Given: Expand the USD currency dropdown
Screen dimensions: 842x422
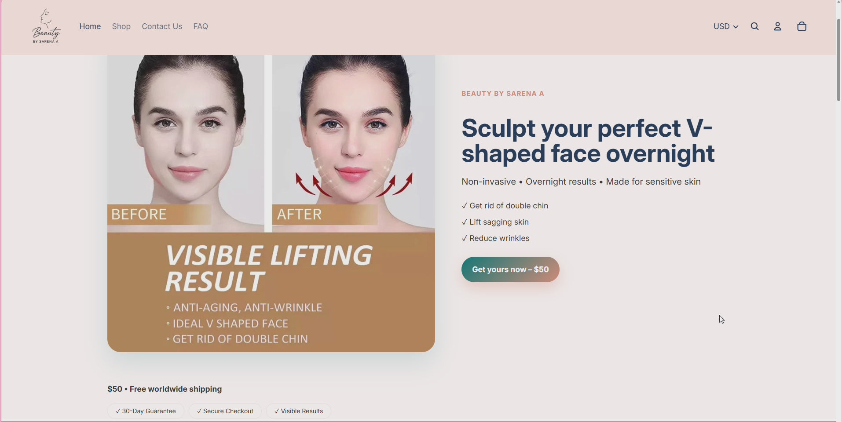Looking at the screenshot, I should 726,26.
